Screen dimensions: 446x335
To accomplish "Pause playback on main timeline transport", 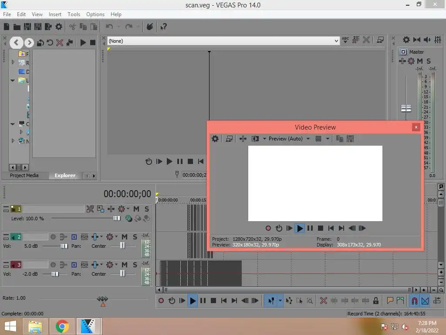I will (x=203, y=301).
